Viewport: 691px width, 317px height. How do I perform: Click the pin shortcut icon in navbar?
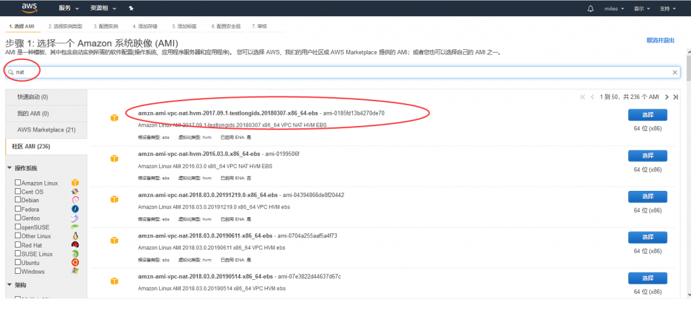[131, 8]
